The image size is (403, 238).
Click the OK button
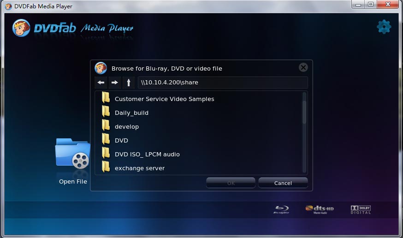pyautogui.click(x=231, y=183)
